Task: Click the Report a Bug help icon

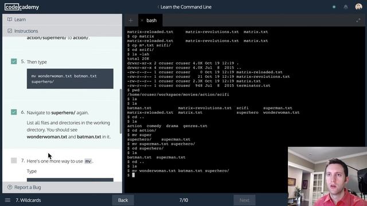Action: [x=10, y=187]
